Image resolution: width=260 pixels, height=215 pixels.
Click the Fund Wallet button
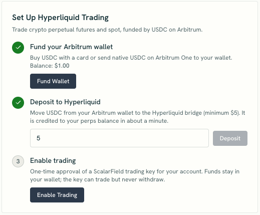coord(53,81)
